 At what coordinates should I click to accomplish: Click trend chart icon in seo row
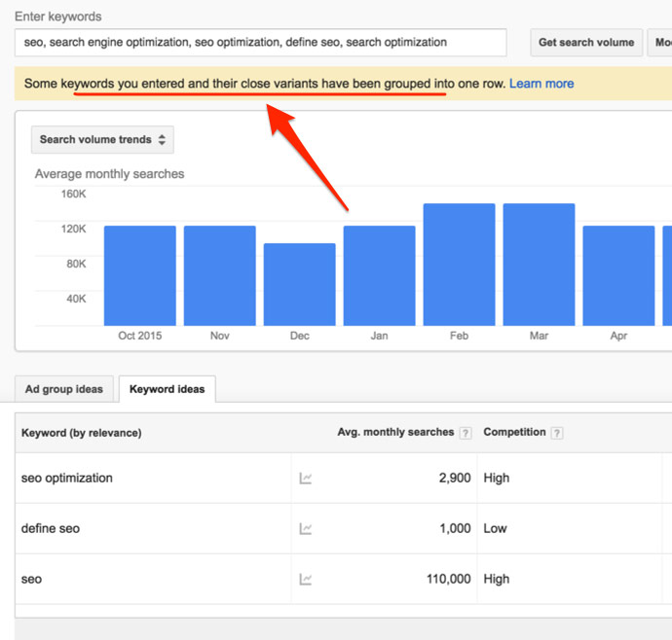pyautogui.click(x=306, y=580)
